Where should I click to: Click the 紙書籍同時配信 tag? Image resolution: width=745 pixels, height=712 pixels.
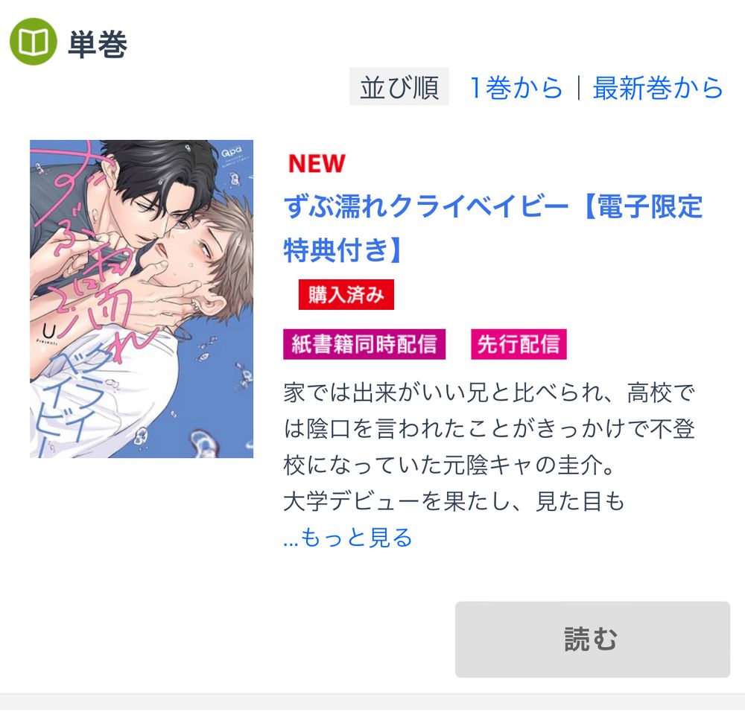(x=364, y=344)
